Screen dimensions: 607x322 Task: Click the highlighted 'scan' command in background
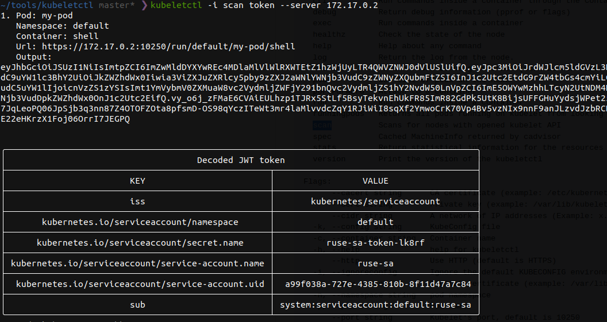(x=322, y=109)
